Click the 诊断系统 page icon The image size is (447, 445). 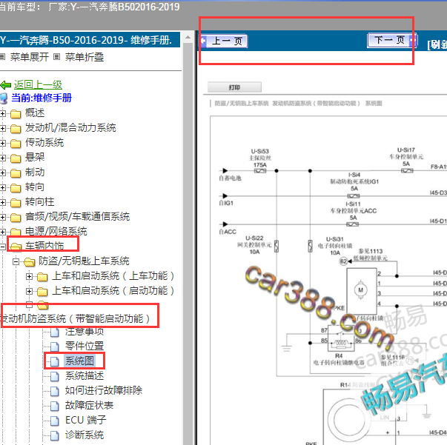click(54, 435)
